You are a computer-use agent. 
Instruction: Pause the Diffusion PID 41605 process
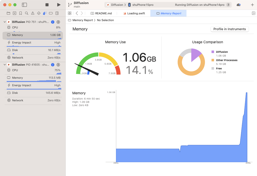pos(58,65)
